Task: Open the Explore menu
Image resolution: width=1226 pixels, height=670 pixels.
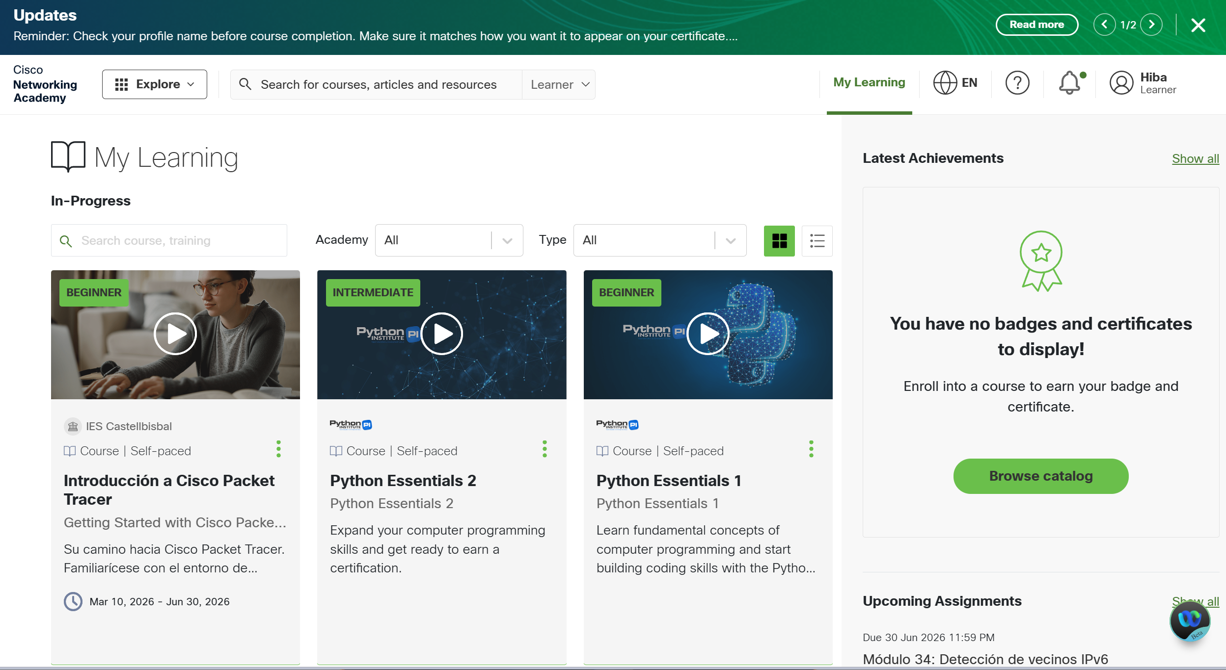Action: 155,84
